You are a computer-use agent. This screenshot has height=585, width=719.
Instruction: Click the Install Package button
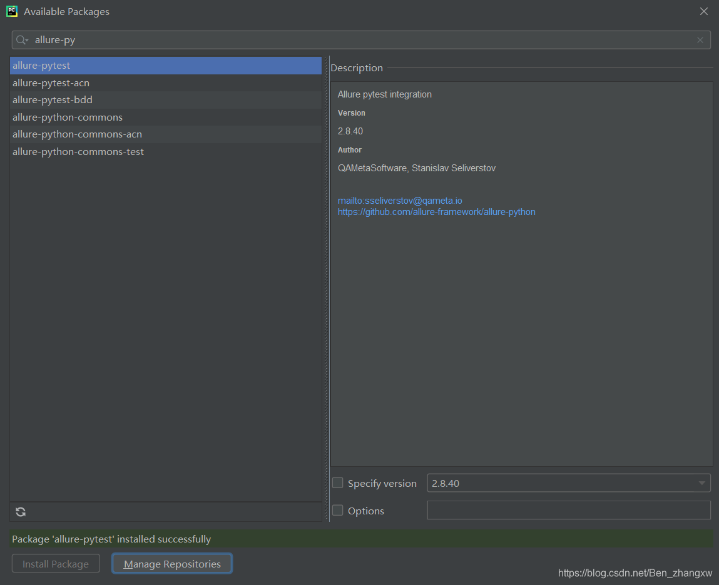pos(56,564)
